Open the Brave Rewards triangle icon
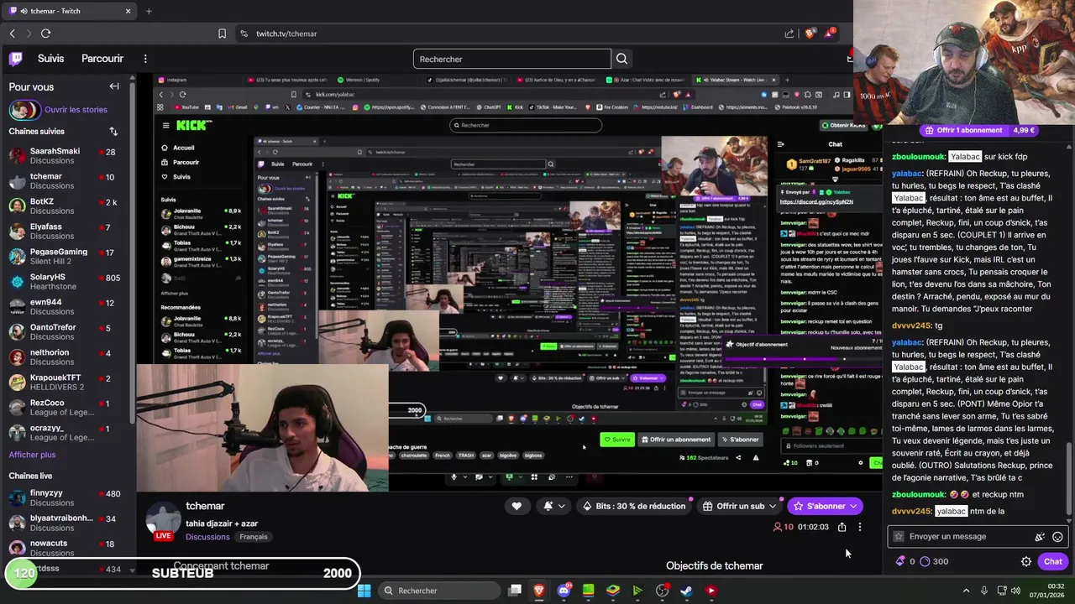This screenshot has height=604, width=1075. click(830, 34)
